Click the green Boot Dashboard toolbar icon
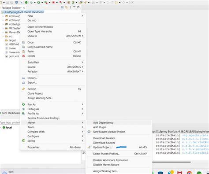209x174 pixels. pos(26,2)
